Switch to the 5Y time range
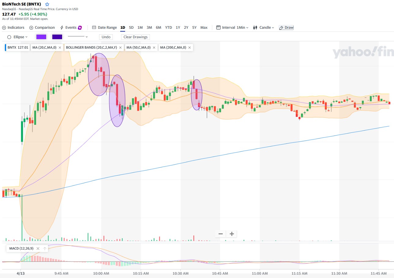Viewport: 394px width, 278px height. pos(194,28)
